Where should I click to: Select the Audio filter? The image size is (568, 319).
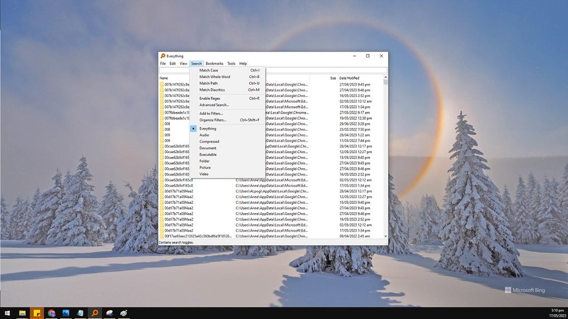click(228, 135)
